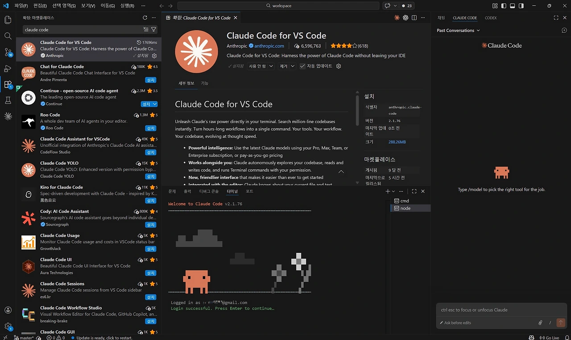Image resolution: width=571 pixels, height=340 pixels.
Task: Split the editor to the right
Action: (414, 18)
